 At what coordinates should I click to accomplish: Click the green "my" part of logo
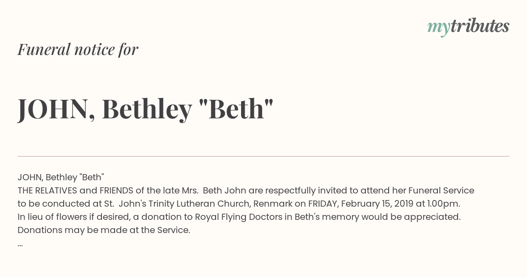click(x=438, y=29)
